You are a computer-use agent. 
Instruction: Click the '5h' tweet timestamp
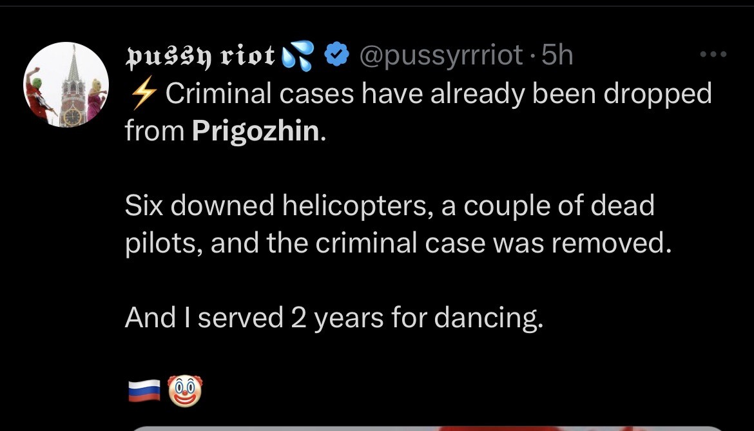pos(557,56)
